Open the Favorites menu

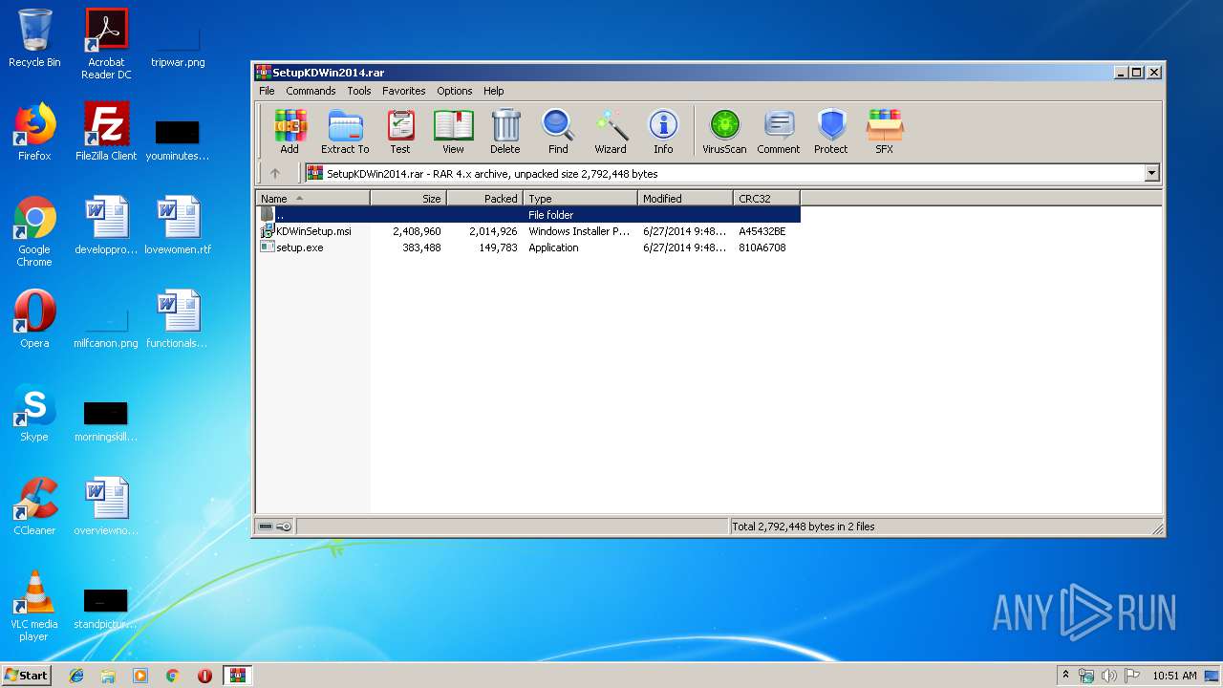pyautogui.click(x=404, y=91)
